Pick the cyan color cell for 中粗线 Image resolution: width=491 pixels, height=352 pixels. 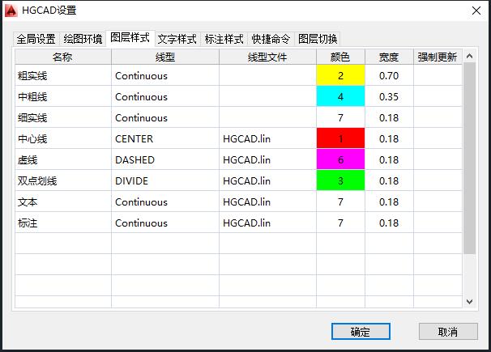(x=340, y=97)
